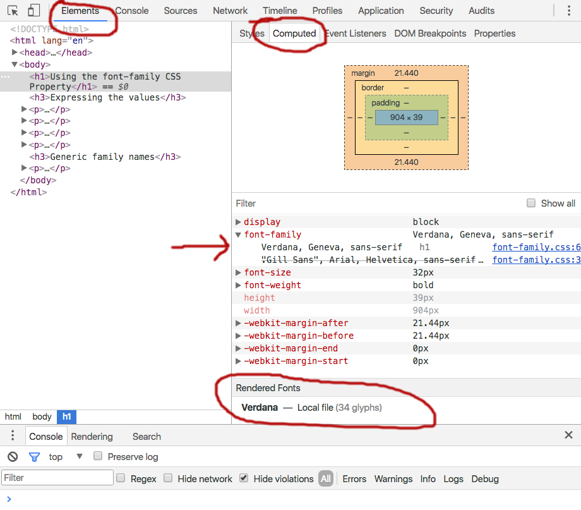Expand the font-weight computed property
This screenshot has width=581, height=510.
pos(238,285)
